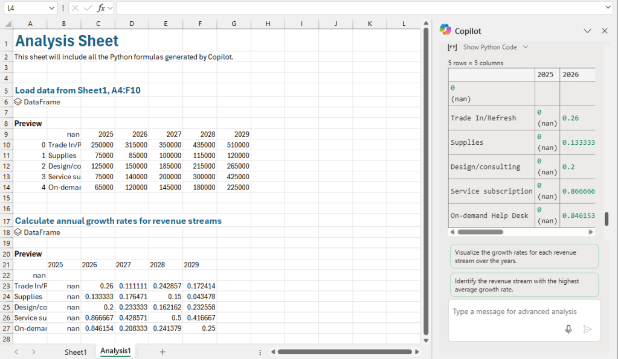
Task: Click the vertical scroll up arrow
Action: [426, 23]
